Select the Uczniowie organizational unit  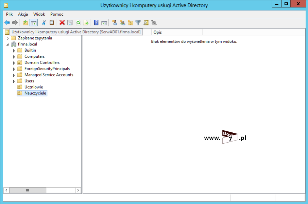point(33,87)
